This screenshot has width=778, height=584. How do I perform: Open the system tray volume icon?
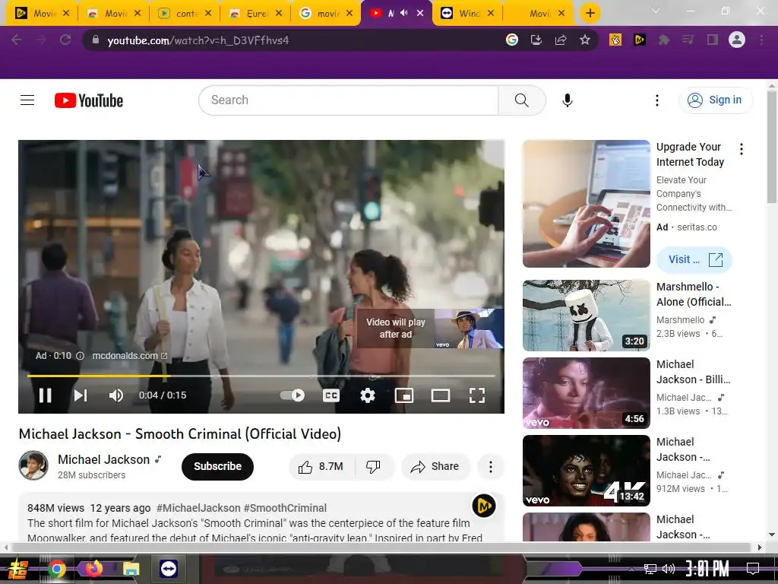click(669, 569)
